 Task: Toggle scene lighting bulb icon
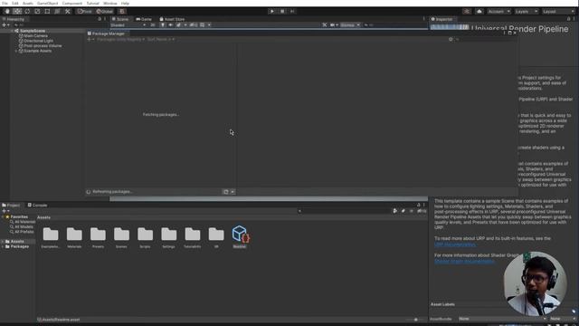[163, 25]
